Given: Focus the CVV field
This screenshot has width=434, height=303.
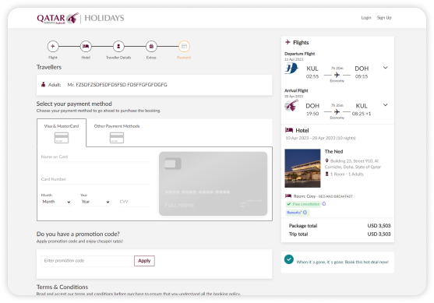Looking at the screenshot, I should click(134, 202).
